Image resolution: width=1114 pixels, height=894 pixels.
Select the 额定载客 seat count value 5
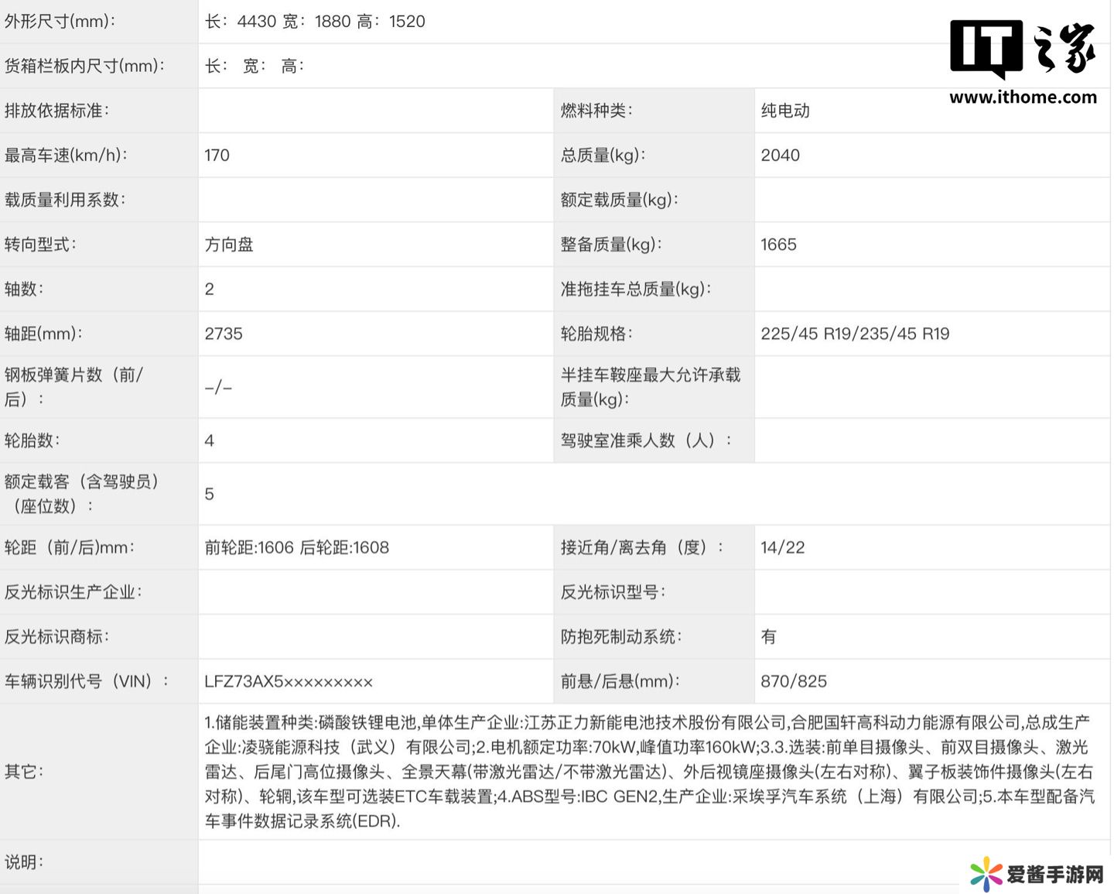point(210,495)
